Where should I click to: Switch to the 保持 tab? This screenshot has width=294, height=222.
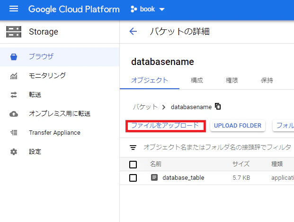(267, 80)
